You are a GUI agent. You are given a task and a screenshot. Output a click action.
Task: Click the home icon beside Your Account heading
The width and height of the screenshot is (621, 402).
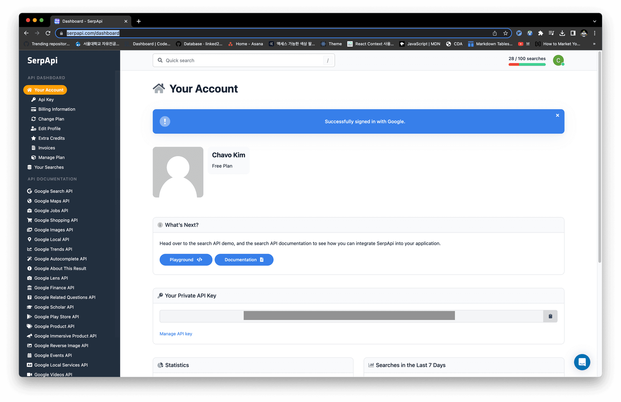(x=159, y=89)
